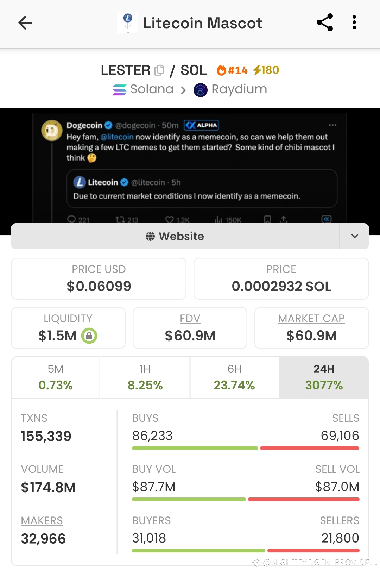Tap the Litecoin Mascot token logo
380x570 pixels.
pos(127,23)
